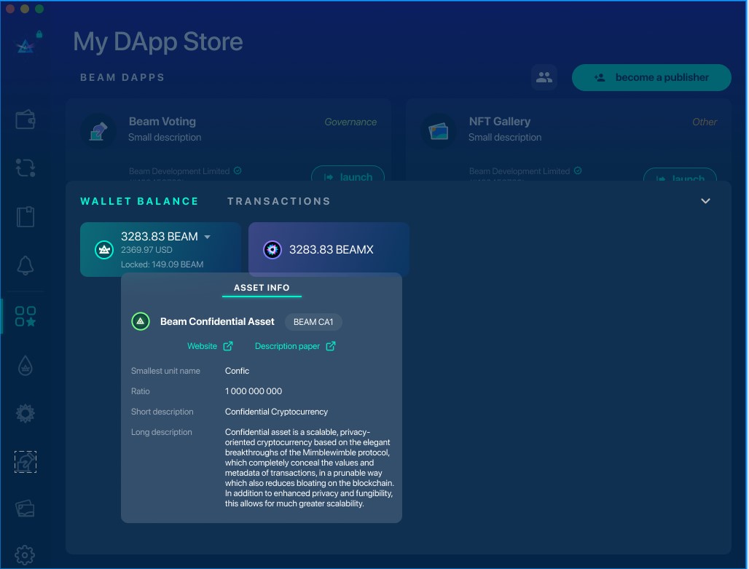749x569 pixels.
Task: Expand the BEAM balance dropdown arrow
Action: click(x=206, y=236)
